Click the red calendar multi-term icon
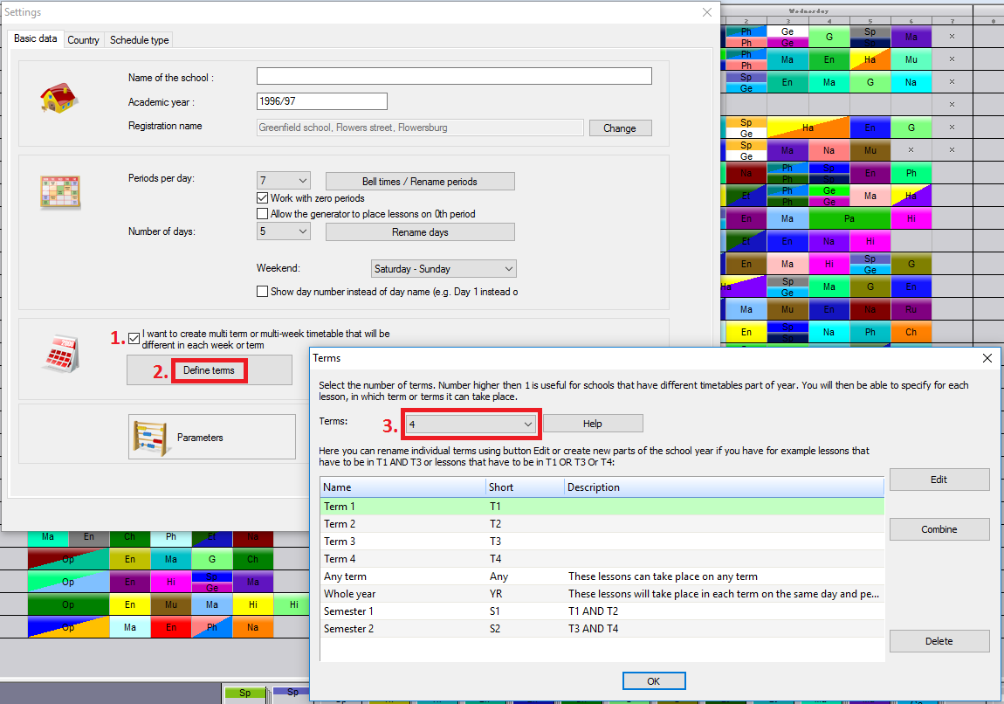The height and width of the screenshot is (704, 1004). click(x=60, y=354)
